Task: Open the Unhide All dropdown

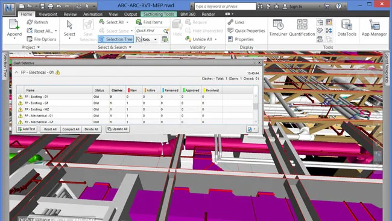Action: [216, 39]
